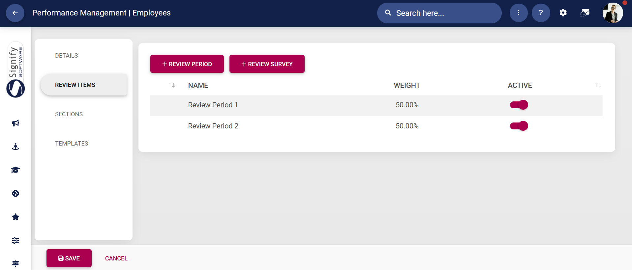Click the star icon in sidebar
This screenshot has width=632, height=270.
coord(15,217)
